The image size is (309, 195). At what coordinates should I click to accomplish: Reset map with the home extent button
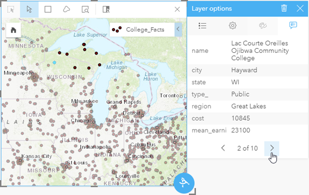13,30
